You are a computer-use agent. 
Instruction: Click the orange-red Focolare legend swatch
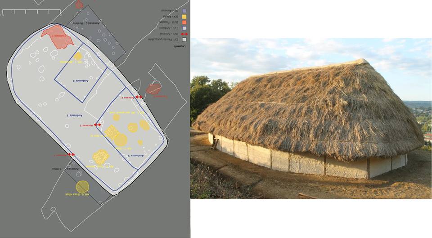pyautogui.click(x=184, y=22)
